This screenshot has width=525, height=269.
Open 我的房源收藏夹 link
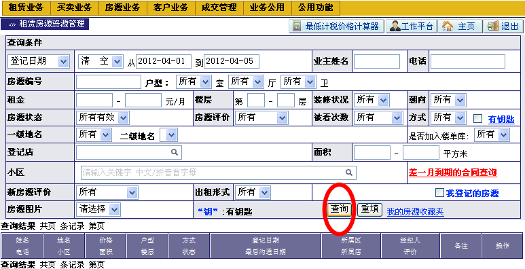[x=416, y=212]
